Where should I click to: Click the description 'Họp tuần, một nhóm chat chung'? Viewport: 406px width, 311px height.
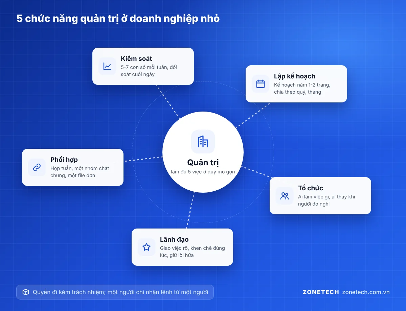coord(80,172)
